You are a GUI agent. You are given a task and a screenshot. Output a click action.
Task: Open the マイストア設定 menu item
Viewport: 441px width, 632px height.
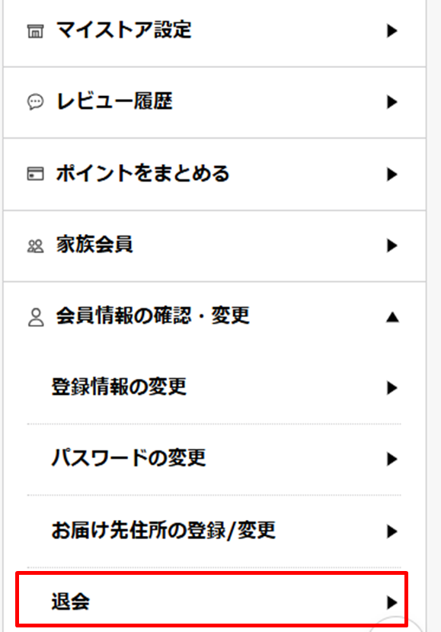point(214,31)
